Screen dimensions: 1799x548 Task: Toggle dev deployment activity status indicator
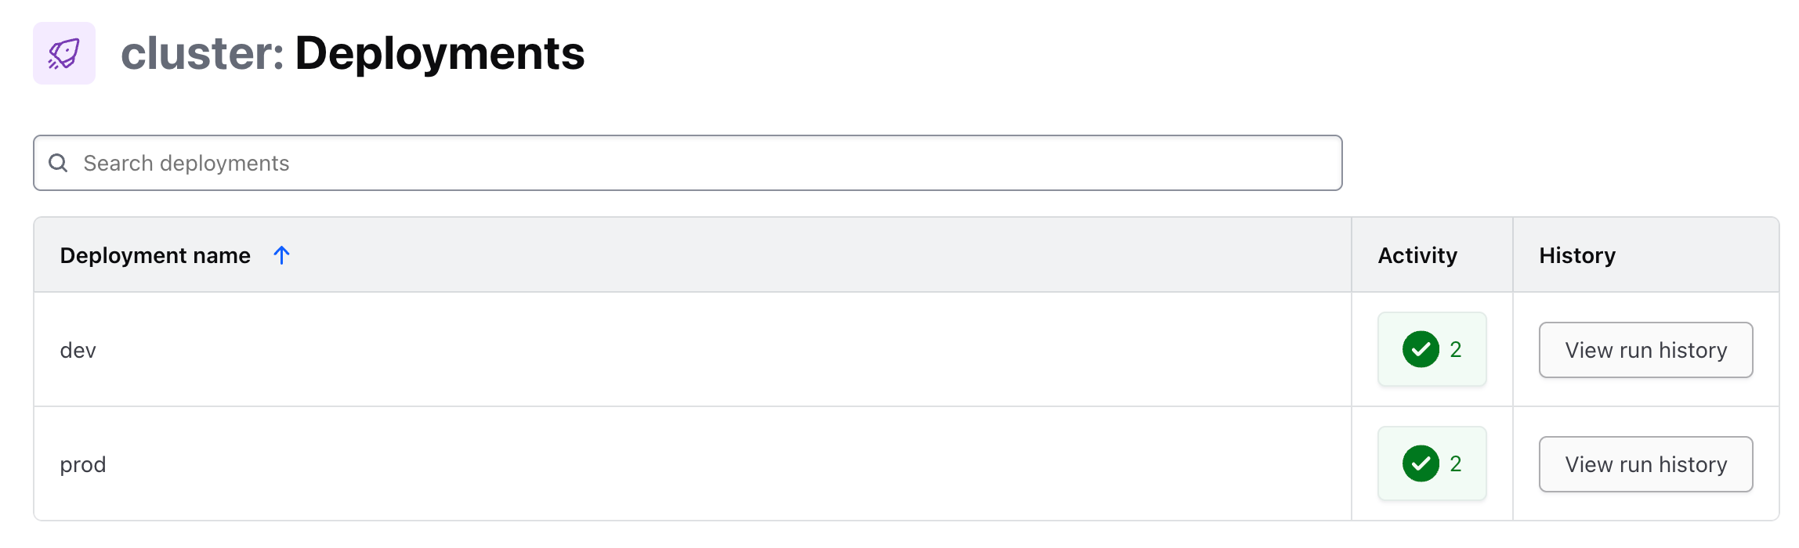pyautogui.click(x=1432, y=350)
